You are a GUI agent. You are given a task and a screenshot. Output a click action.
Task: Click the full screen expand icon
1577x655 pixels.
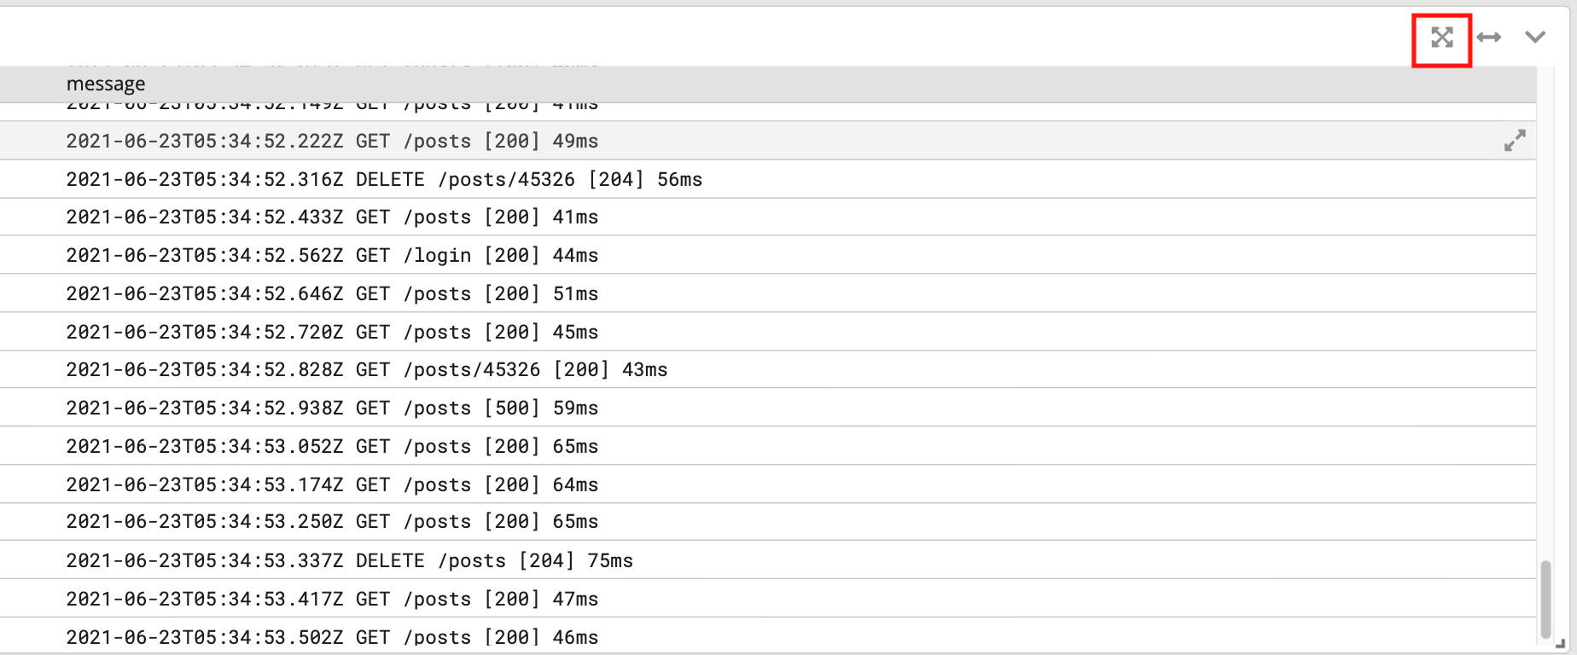(1441, 38)
